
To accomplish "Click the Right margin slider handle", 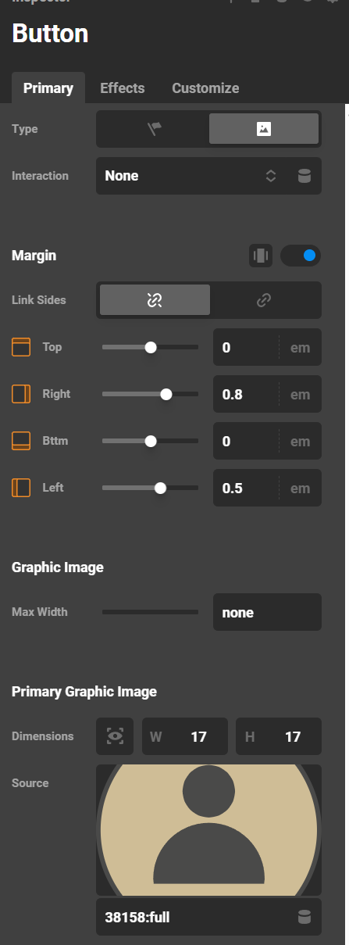I will [x=166, y=395].
